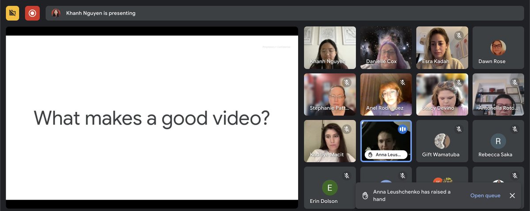Click the Khanh Nguyen name label on tile
Image resolution: width=530 pixels, height=211 pixels.
[x=328, y=61]
